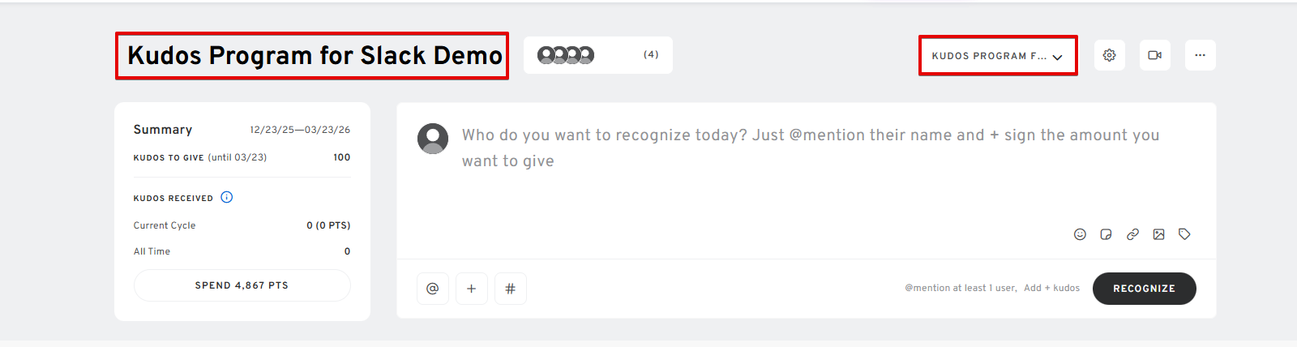
Task: Click the video camera icon
Action: 1154,55
